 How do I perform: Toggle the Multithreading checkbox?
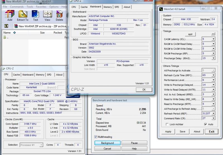coord(96,137)
